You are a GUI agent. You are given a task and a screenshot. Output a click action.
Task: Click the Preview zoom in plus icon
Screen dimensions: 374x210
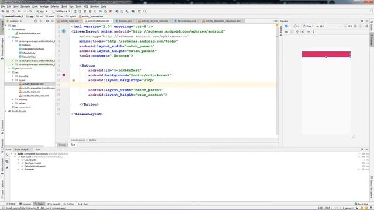click(355, 26)
